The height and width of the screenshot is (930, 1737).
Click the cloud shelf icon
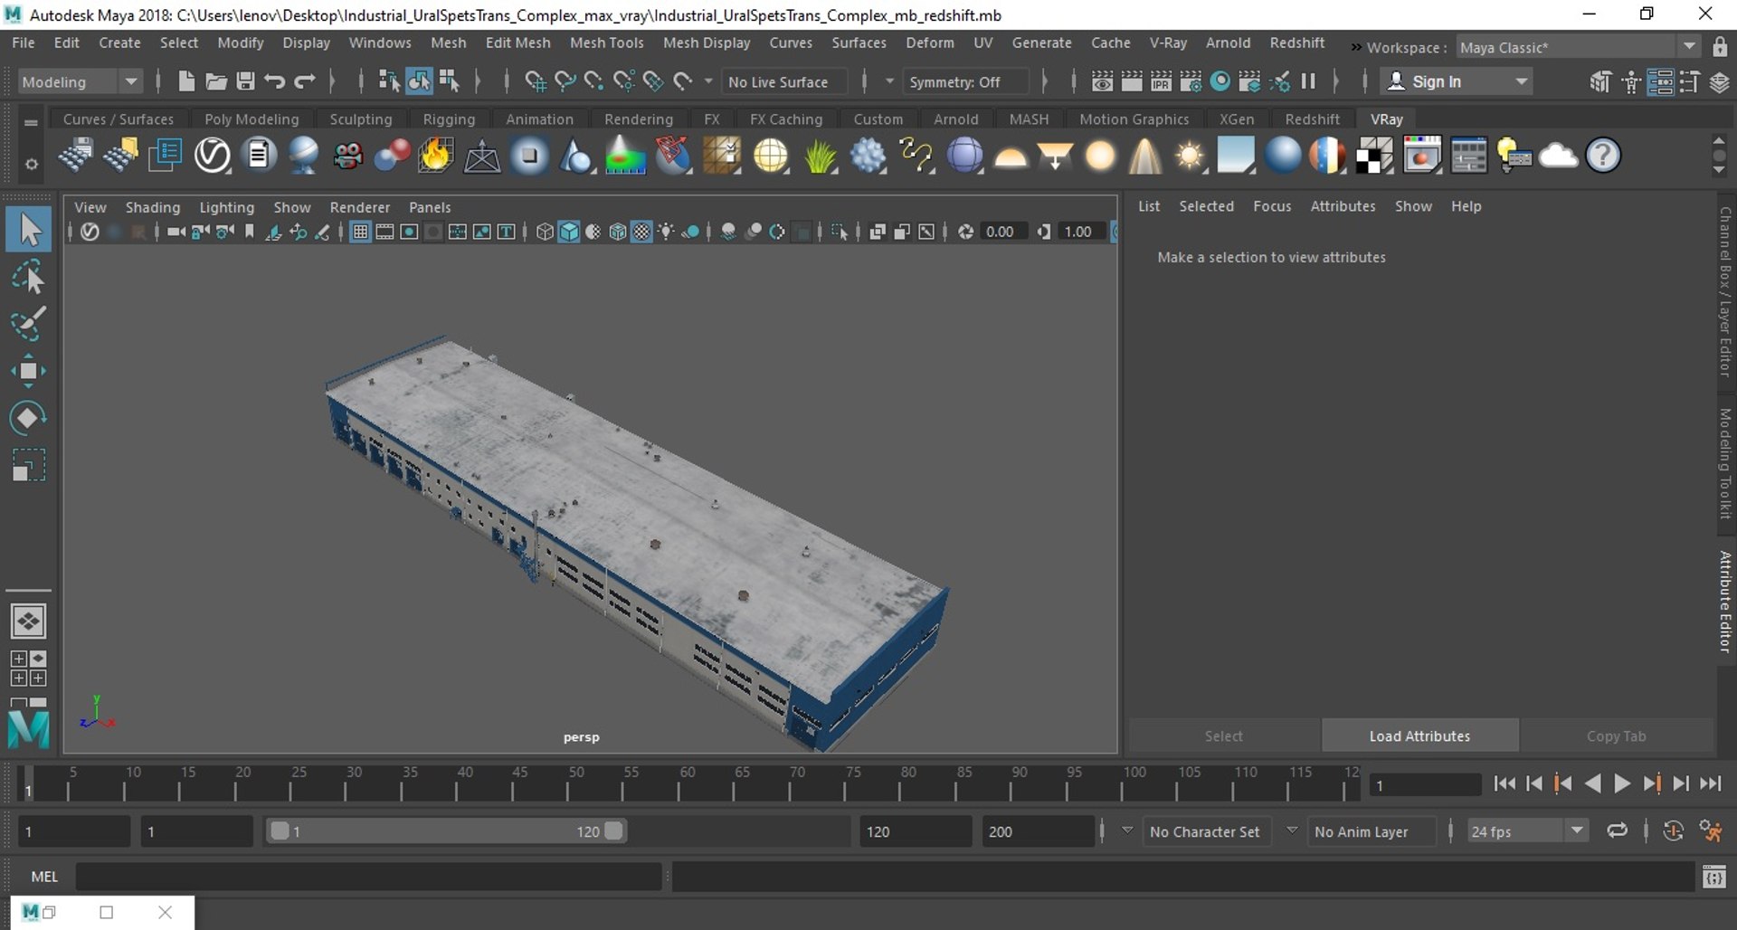1558,156
